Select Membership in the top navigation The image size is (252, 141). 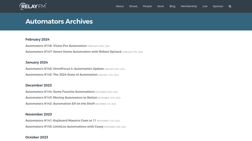click(189, 6)
